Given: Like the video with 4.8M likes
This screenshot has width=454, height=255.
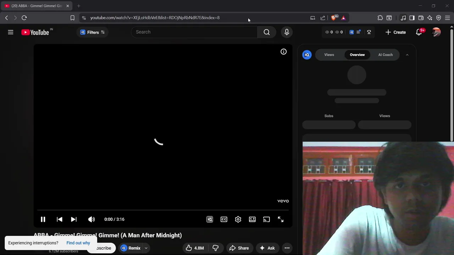Looking at the screenshot, I should [195, 248].
